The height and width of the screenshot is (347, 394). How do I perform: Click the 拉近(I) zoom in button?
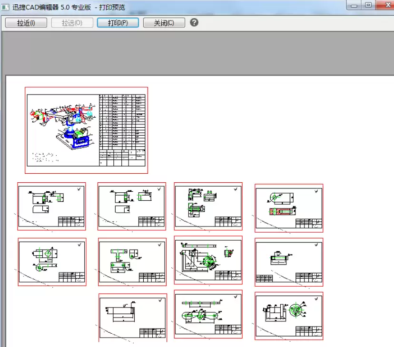(26, 23)
